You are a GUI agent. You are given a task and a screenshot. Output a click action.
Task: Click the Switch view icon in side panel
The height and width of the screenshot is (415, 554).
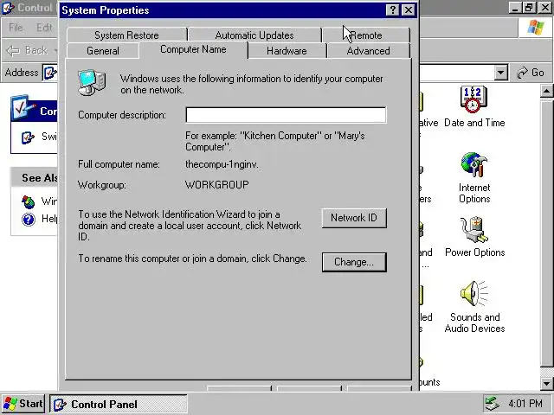tap(29, 137)
